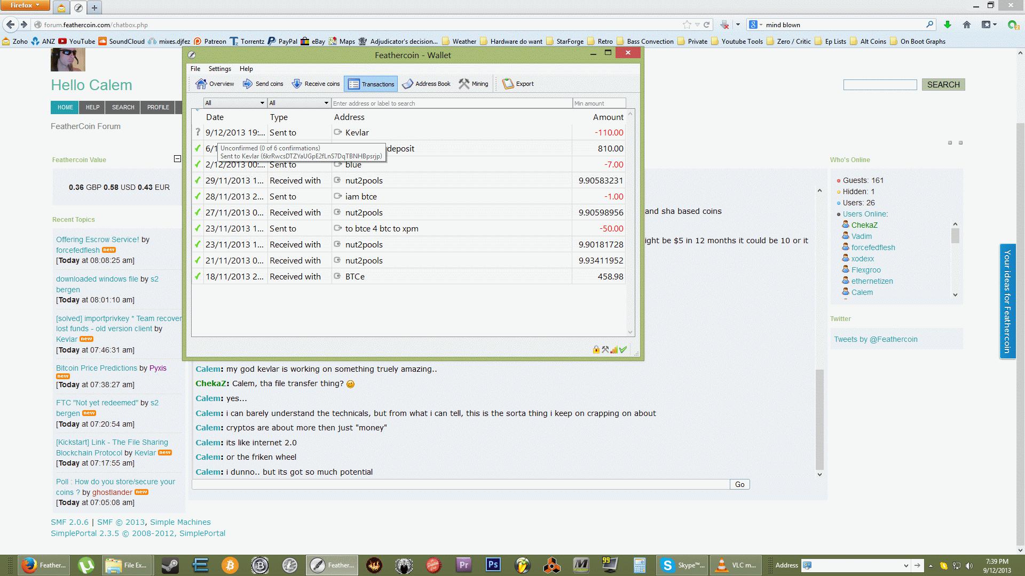The image size is (1025, 576).
Task: Focus the Min amount filter field
Action: point(599,103)
